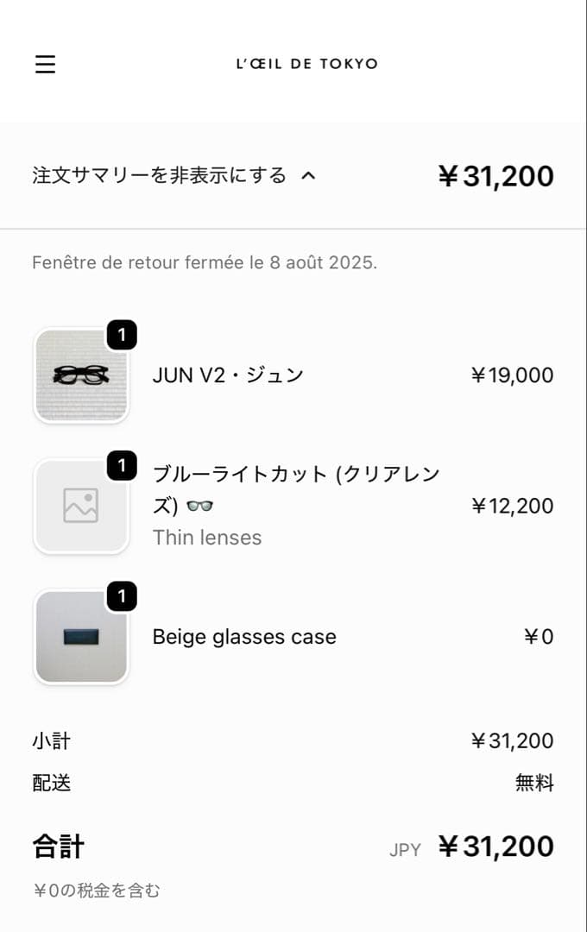Click the glasses emoji beside lens name
This screenshot has width=587, height=932.
199,507
